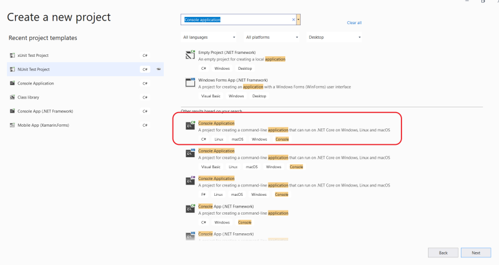The image size is (499, 265).
Task: Click the Empty Project (.NET Framework) icon
Action: (x=190, y=55)
